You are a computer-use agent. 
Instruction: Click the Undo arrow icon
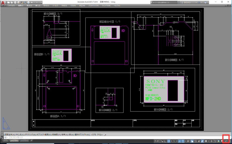tap(32, 2)
